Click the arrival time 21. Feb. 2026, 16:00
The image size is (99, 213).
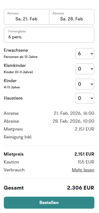(74, 113)
